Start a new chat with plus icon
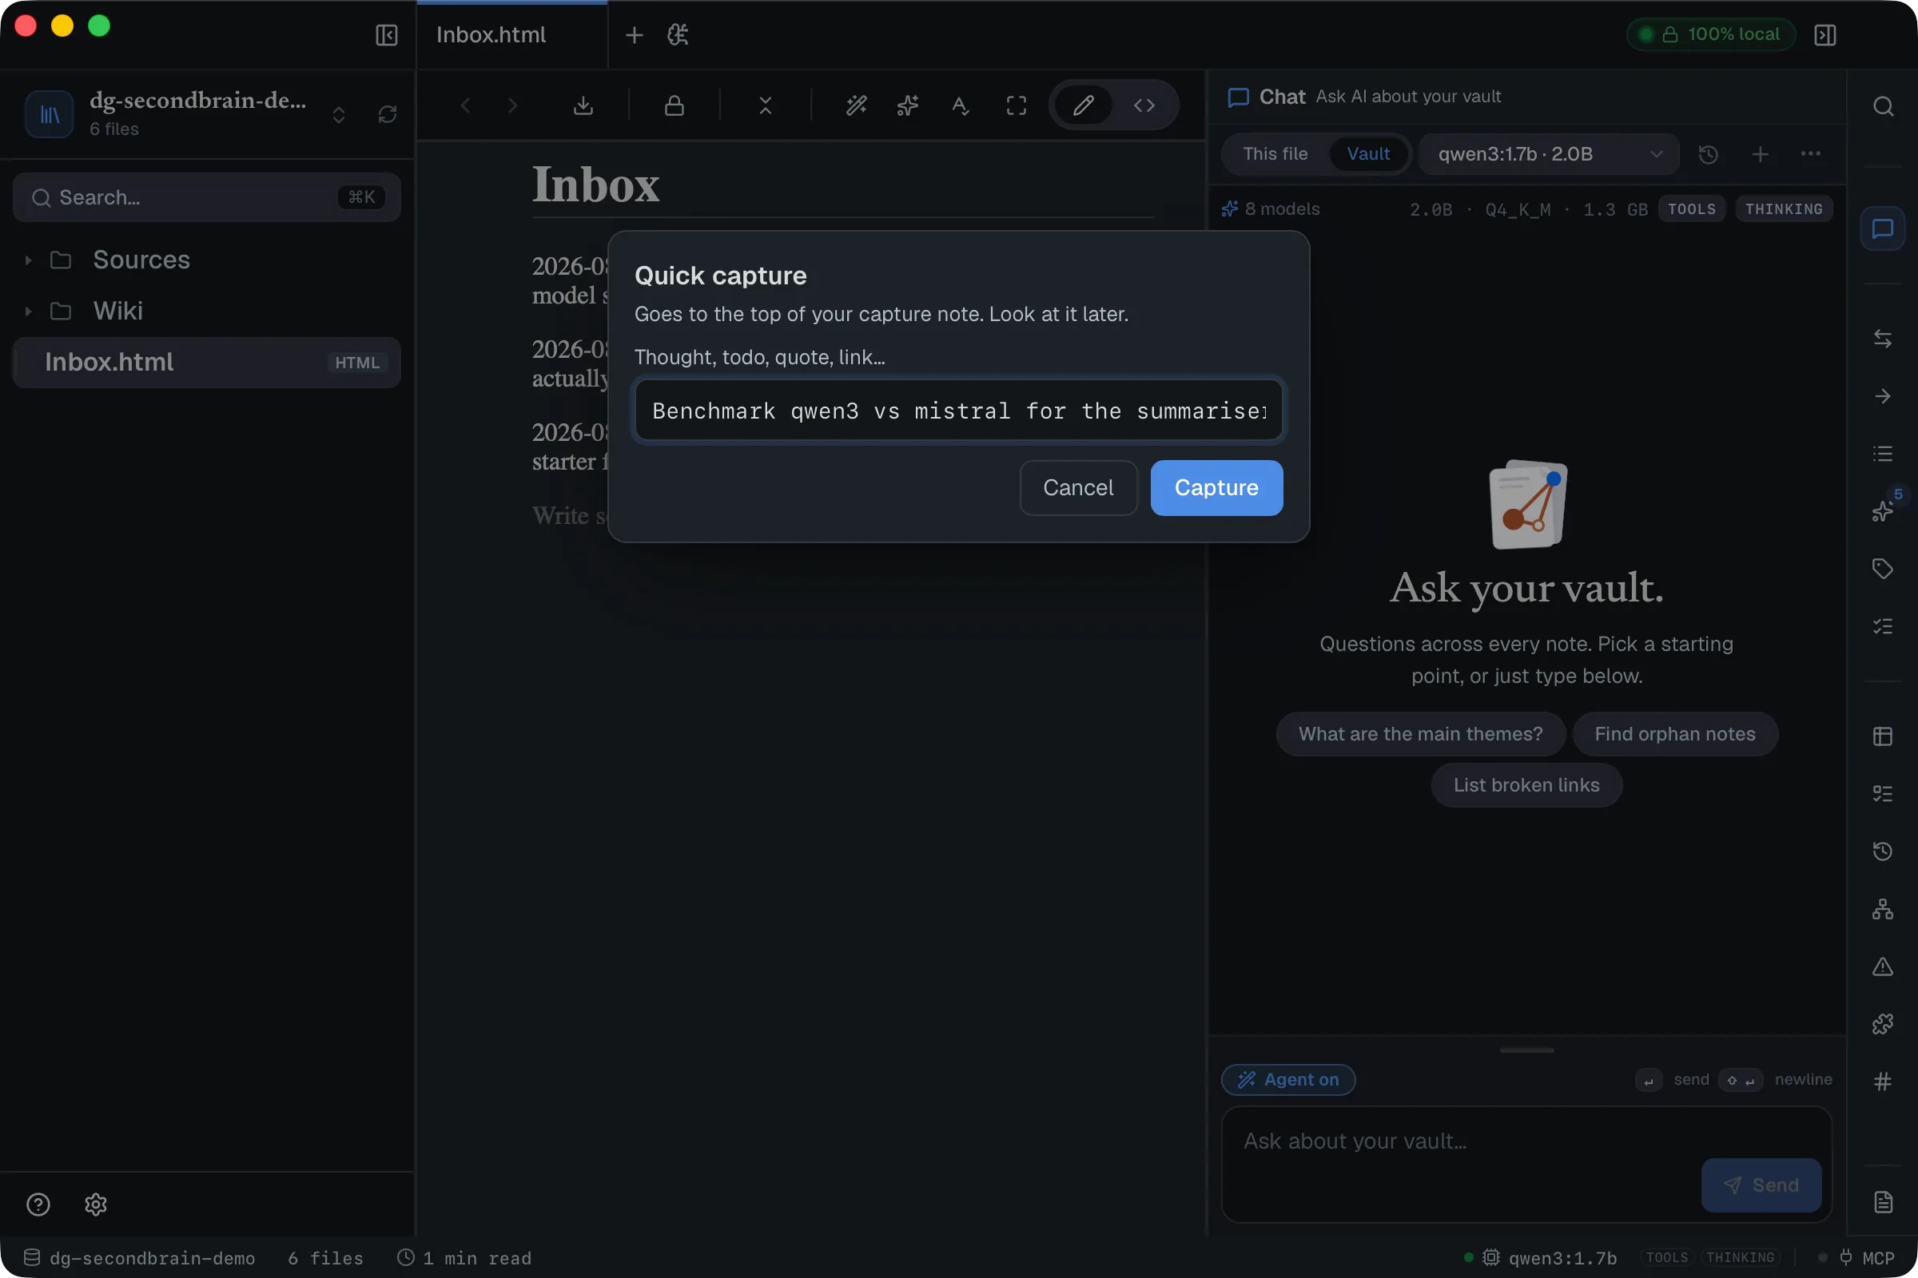 [x=1760, y=154]
